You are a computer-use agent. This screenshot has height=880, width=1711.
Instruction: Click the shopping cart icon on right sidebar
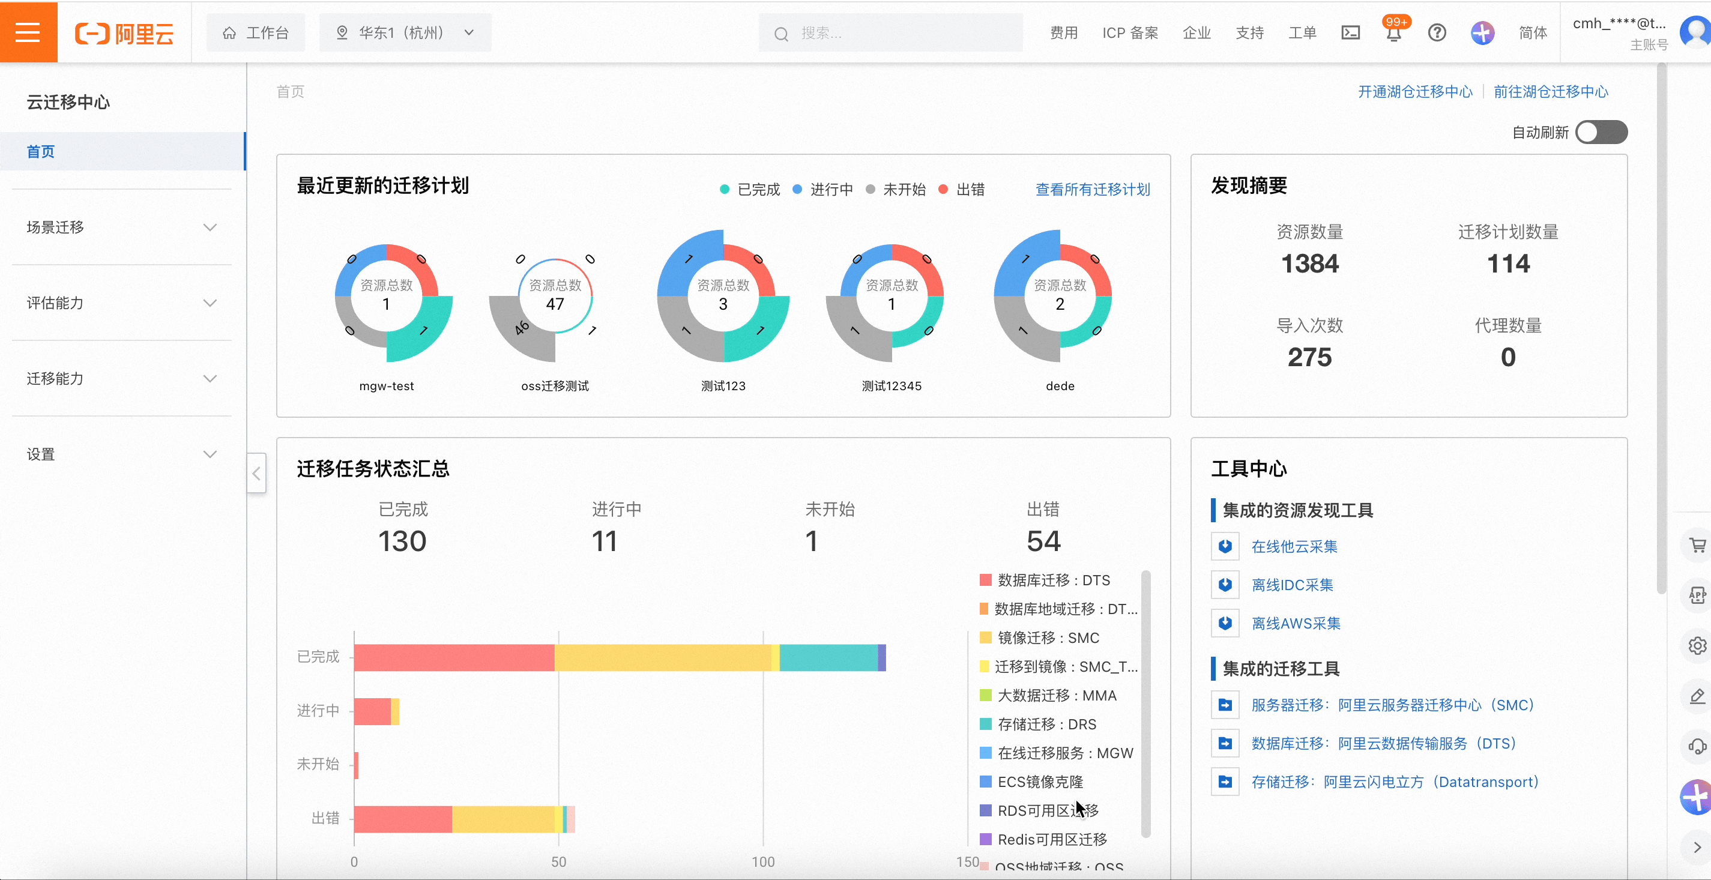tap(1698, 546)
